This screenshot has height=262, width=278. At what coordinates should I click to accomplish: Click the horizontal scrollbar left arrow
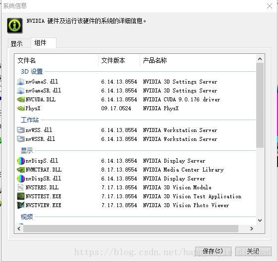click(19, 228)
